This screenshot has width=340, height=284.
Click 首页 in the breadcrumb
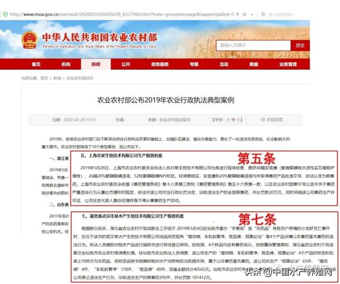pos(45,78)
